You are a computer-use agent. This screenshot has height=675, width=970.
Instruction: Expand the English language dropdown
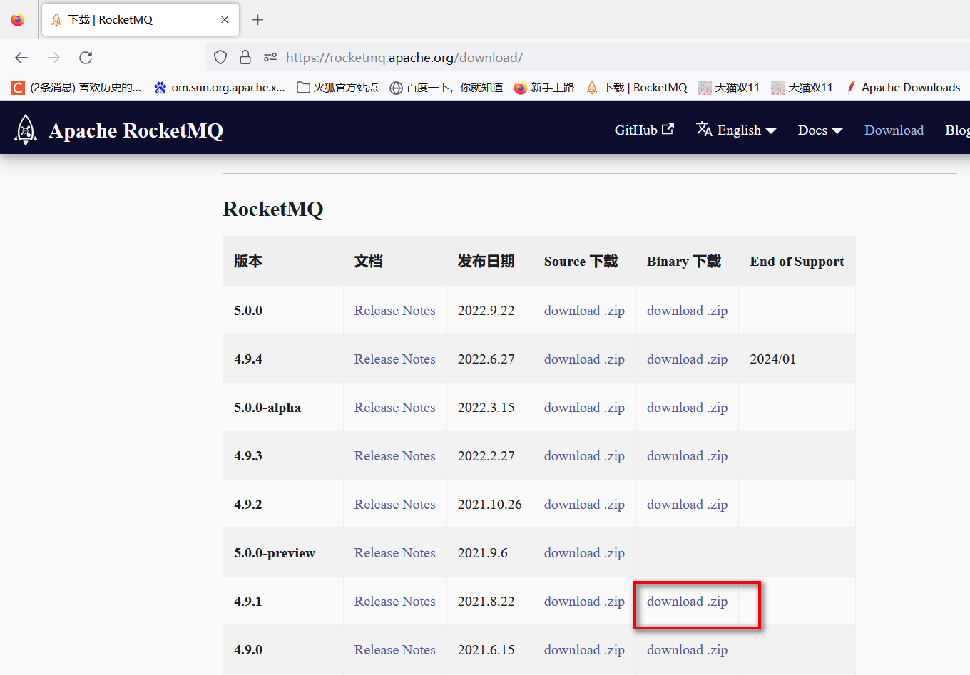click(x=736, y=130)
